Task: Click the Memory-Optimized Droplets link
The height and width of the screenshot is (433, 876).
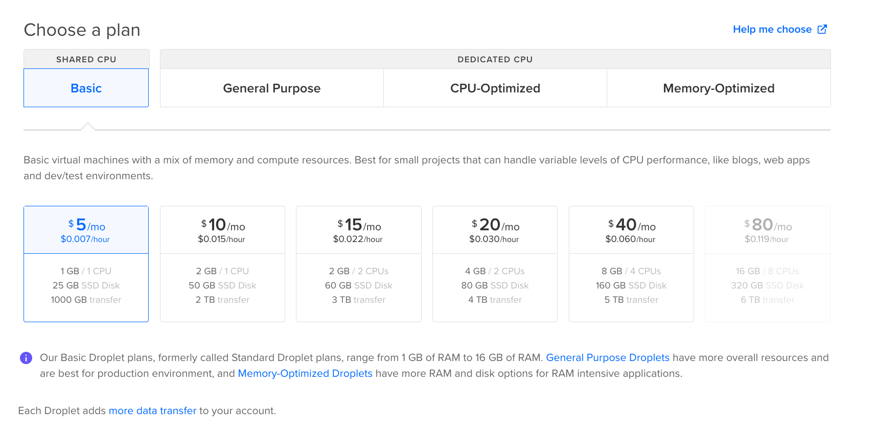Action: (x=305, y=373)
